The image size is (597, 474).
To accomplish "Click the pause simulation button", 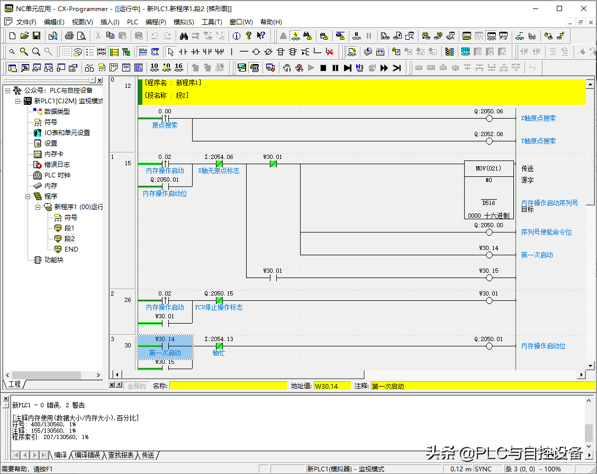I will click(x=336, y=68).
